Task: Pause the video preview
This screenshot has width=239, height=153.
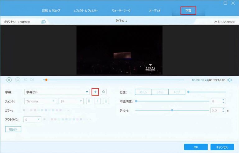Action: tap(9, 80)
